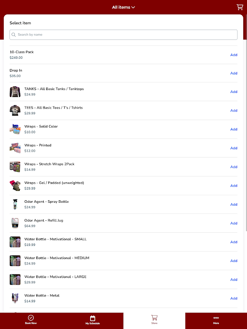Expand the All items dropdown
The height and width of the screenshot is (329, 247).
(123, 7)
